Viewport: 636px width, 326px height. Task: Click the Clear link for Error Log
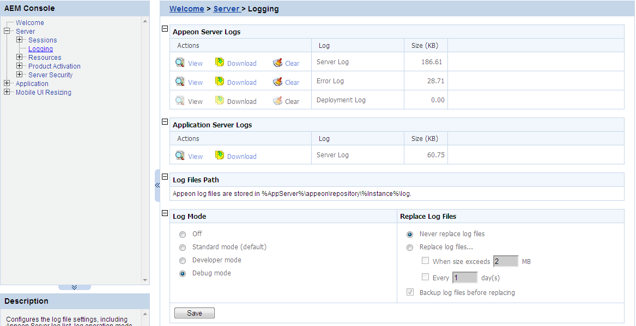pos(292,83)
